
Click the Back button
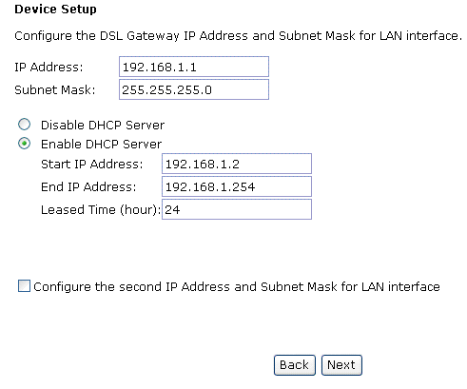295,365
